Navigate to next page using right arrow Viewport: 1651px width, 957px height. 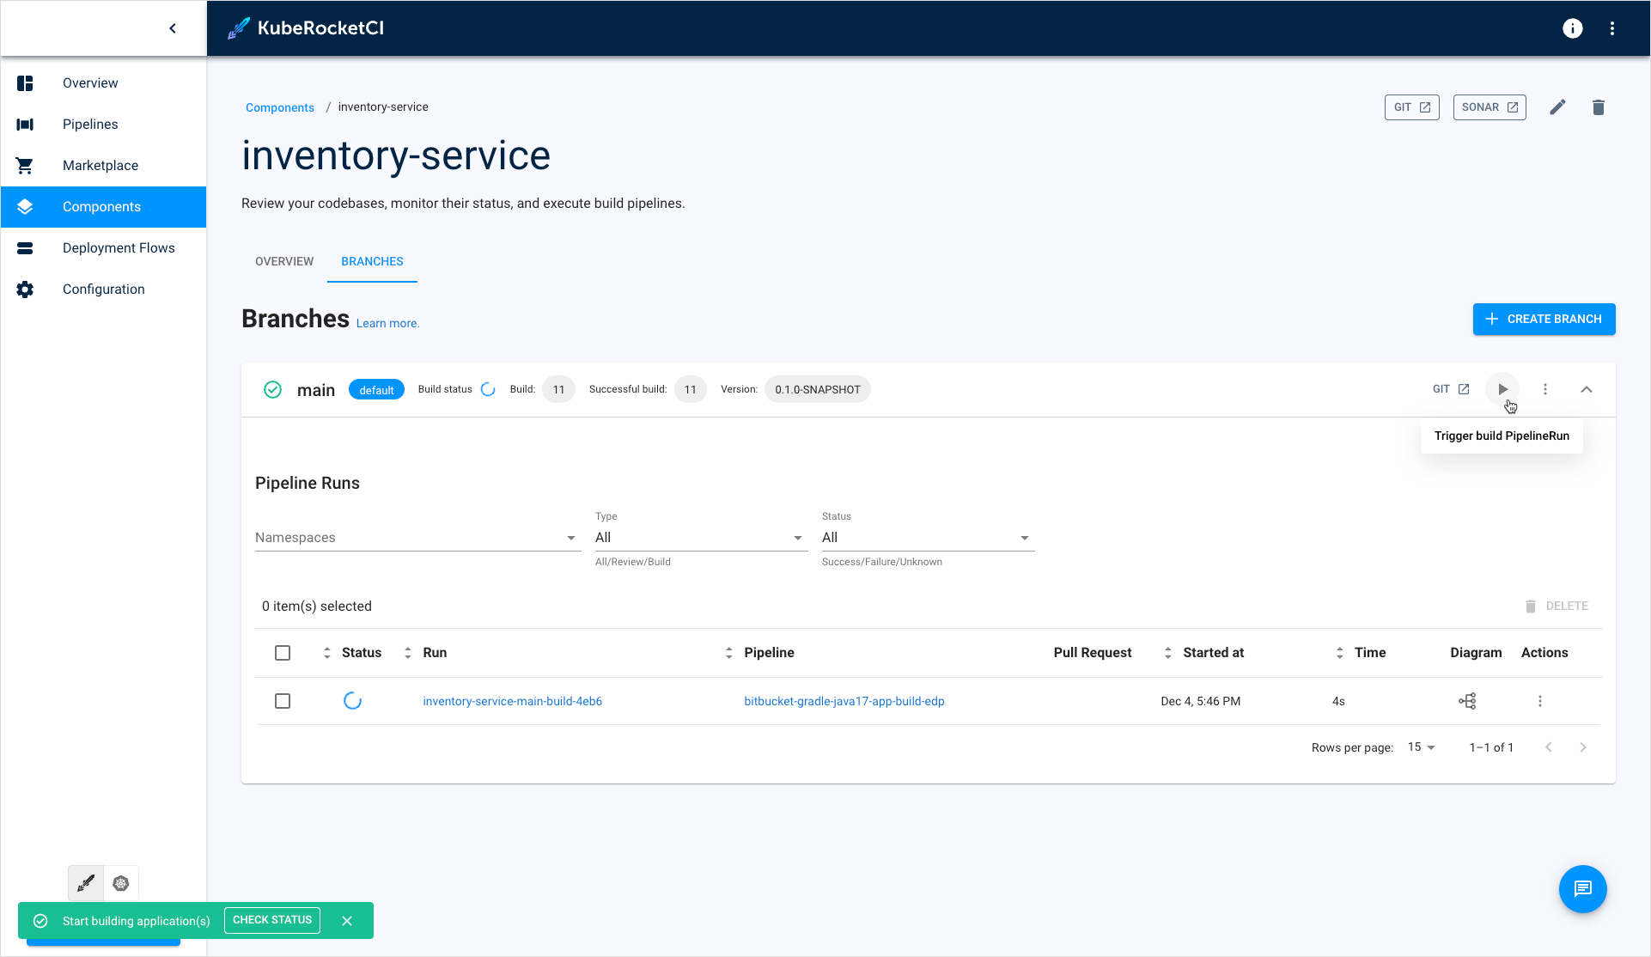(x=1584, y=747)
